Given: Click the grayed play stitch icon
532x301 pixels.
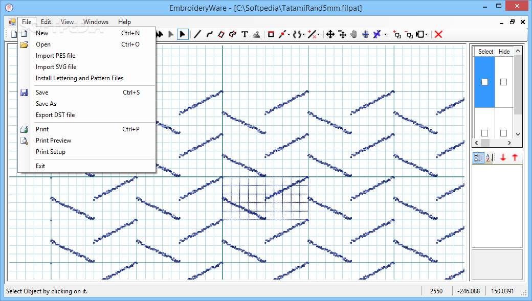Looking at the screenshot, I should 171,34.
